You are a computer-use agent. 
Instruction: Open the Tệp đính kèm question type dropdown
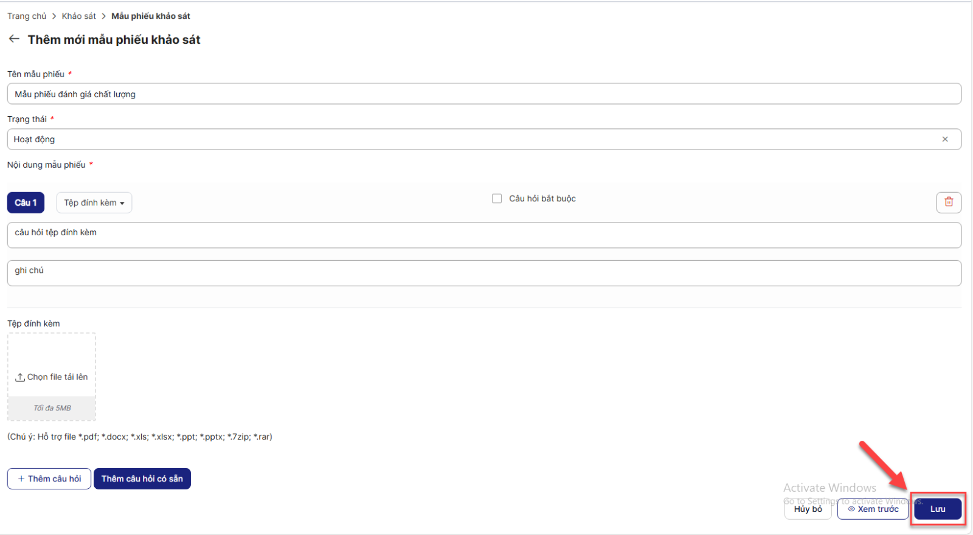[x=94, y=203]
